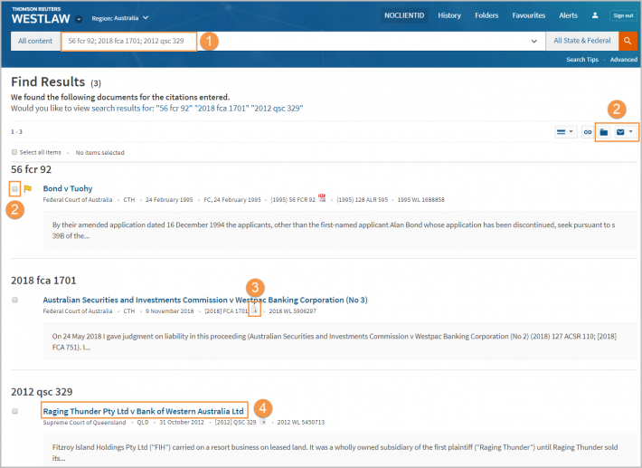The height and width of the screenshot is (468, 642).
Task: Open the Westlaw product switcher dropdown
Action: [x=79, y=19]
